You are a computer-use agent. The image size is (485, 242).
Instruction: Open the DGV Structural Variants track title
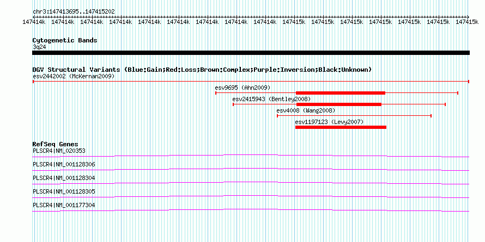(x=202, y=70)
